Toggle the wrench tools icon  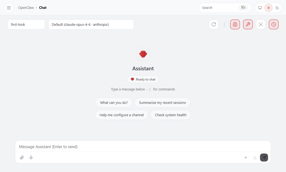point(248,24)
